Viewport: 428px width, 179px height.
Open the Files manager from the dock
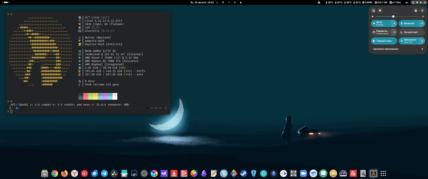coord(45,173)
